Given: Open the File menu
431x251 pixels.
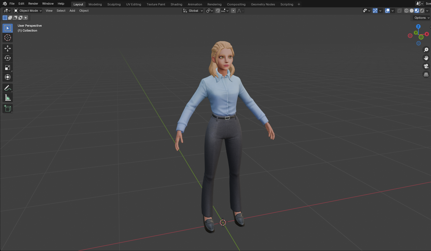Looking at the screenshot, I should click(12, 4).
